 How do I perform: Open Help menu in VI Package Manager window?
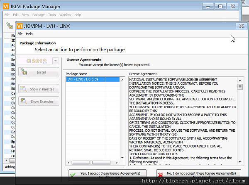pyautogui.click(x=78, y=15)
